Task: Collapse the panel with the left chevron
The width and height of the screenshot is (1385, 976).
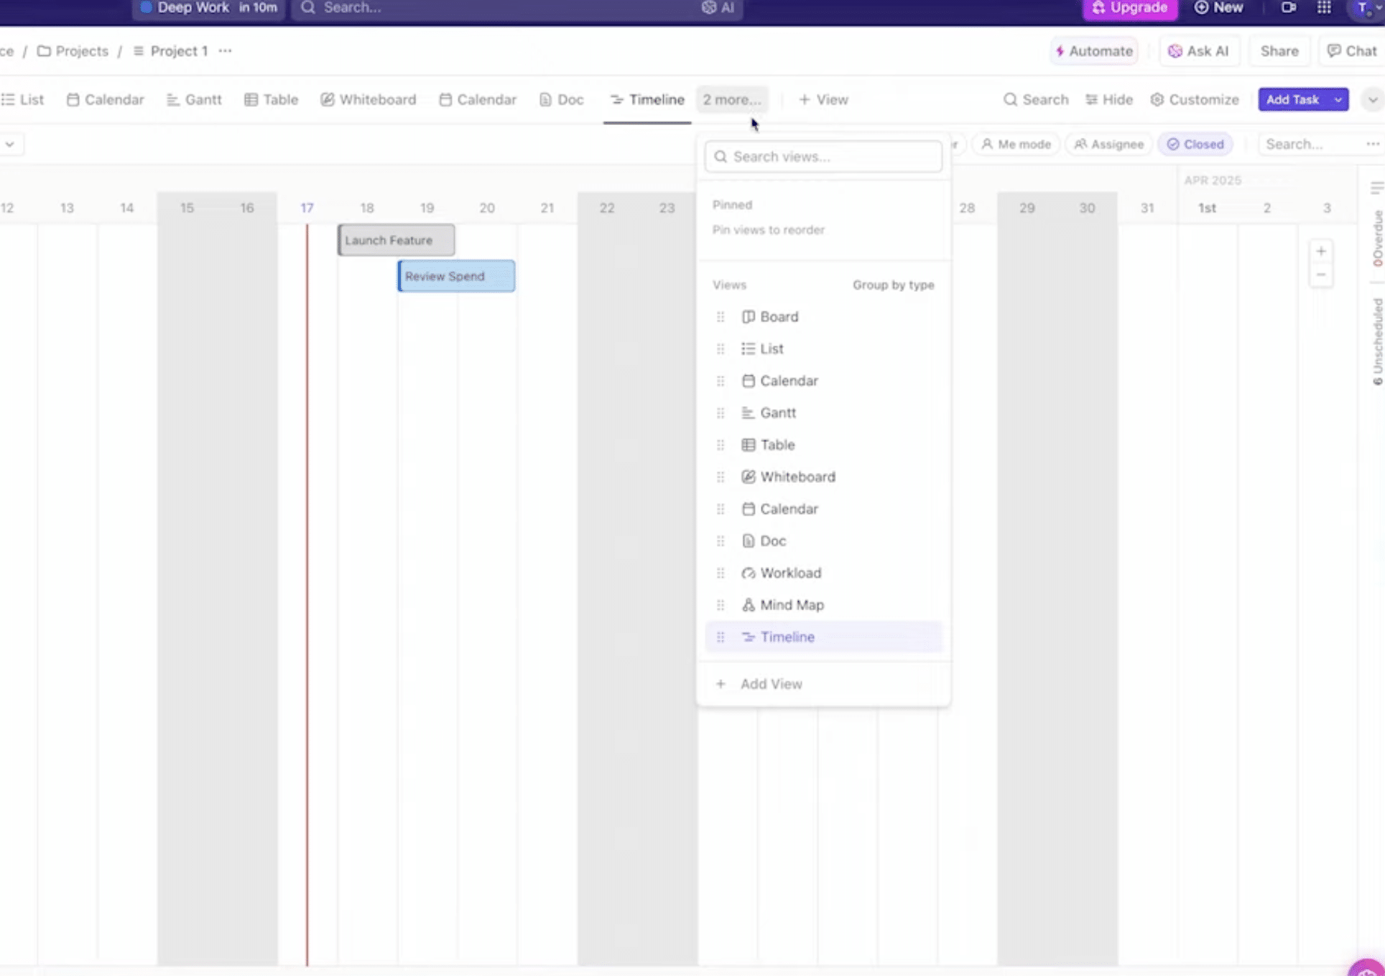Action: [x=11, y=144]
